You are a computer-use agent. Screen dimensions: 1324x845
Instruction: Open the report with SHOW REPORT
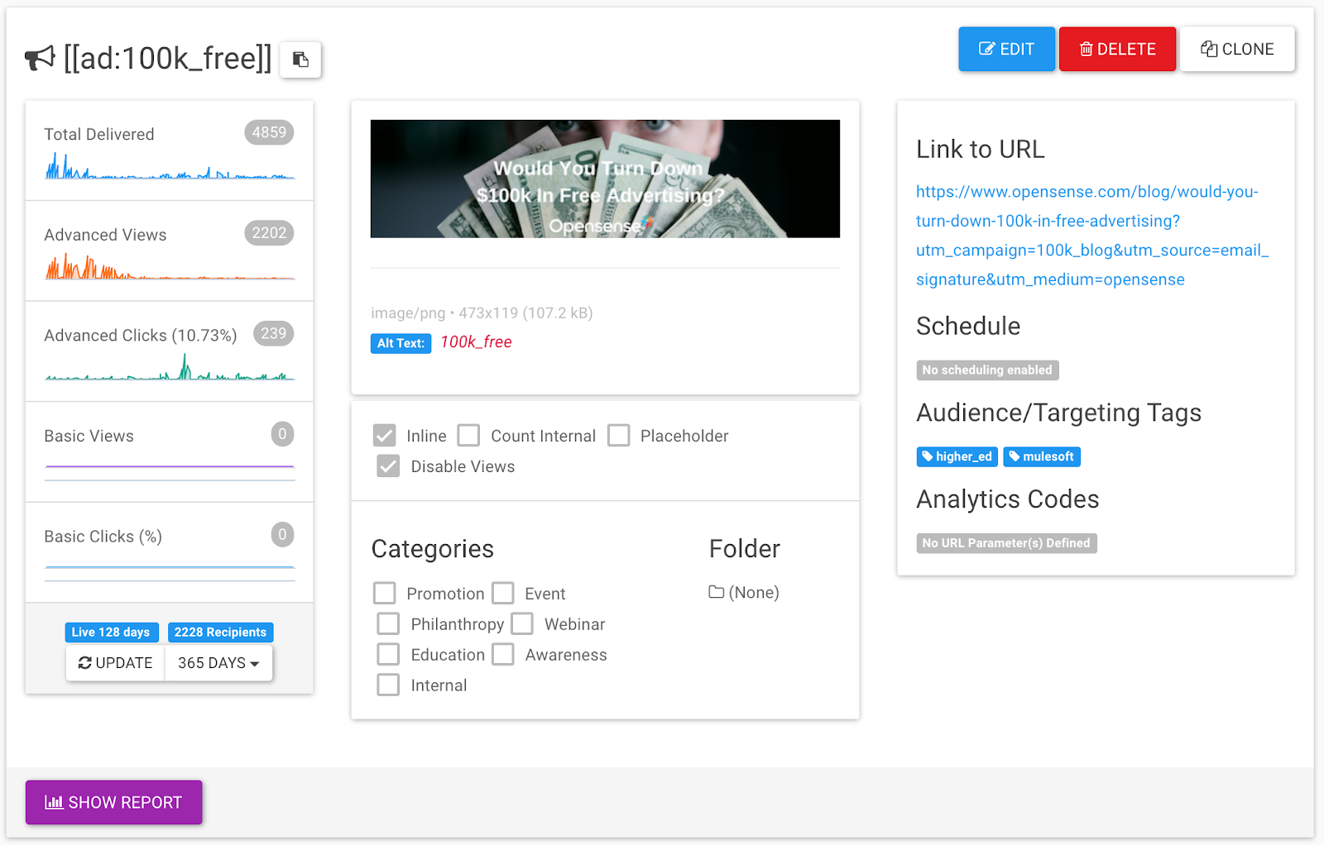[x=113, y=802]
